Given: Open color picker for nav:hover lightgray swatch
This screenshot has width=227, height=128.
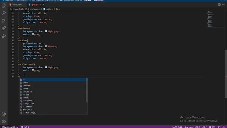Looking at the screenshot, I should click(x=46, y=31).
